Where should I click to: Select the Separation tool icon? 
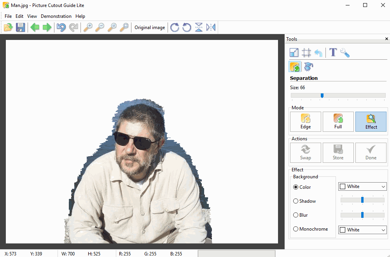[295, 67]
